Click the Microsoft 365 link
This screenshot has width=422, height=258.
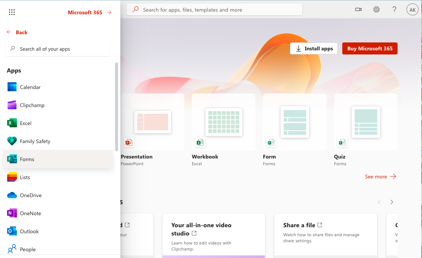pos(85,12)
